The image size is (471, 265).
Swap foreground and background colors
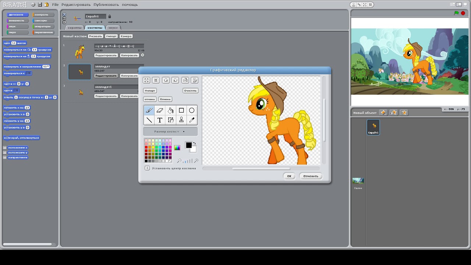click(194, 143)
